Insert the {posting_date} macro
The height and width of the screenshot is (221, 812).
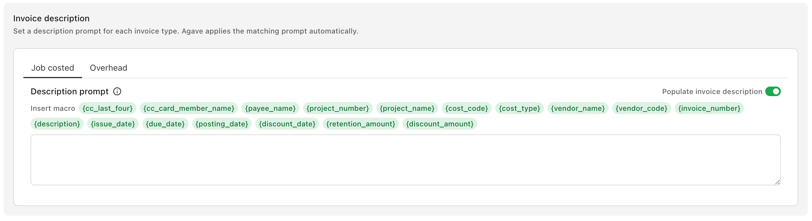[x=222, y=124]
